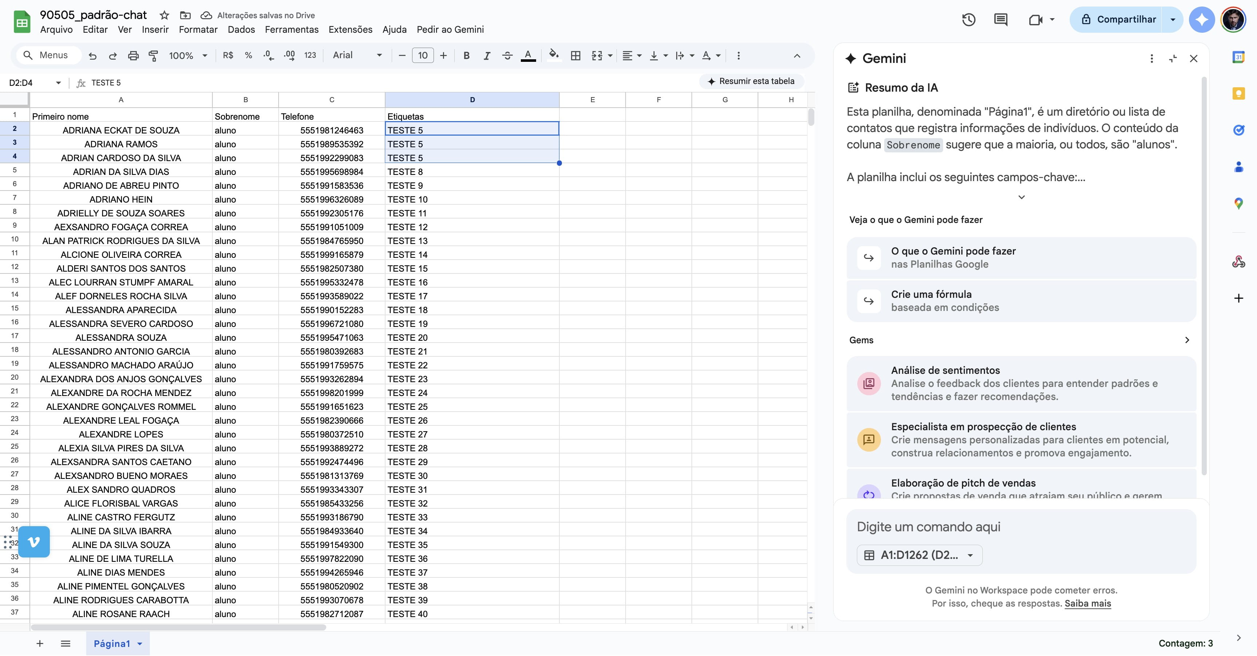Select the Paint format roller icon

point(153,56)
